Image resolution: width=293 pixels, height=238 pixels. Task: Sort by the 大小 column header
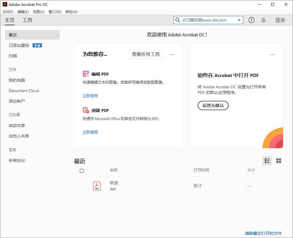(x=251, y=170)
